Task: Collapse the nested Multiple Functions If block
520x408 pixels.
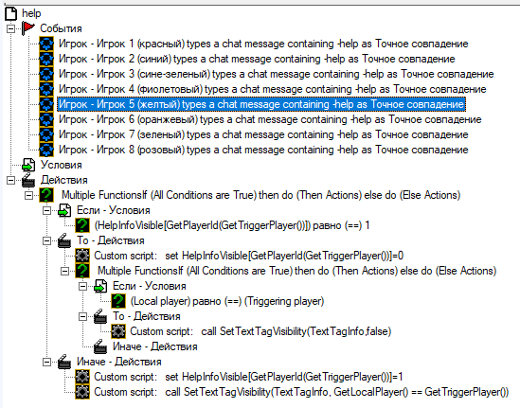Action: pos(64,271)
